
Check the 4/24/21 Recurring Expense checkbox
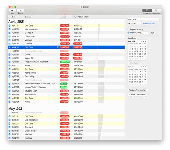click(x=9, y=80)
